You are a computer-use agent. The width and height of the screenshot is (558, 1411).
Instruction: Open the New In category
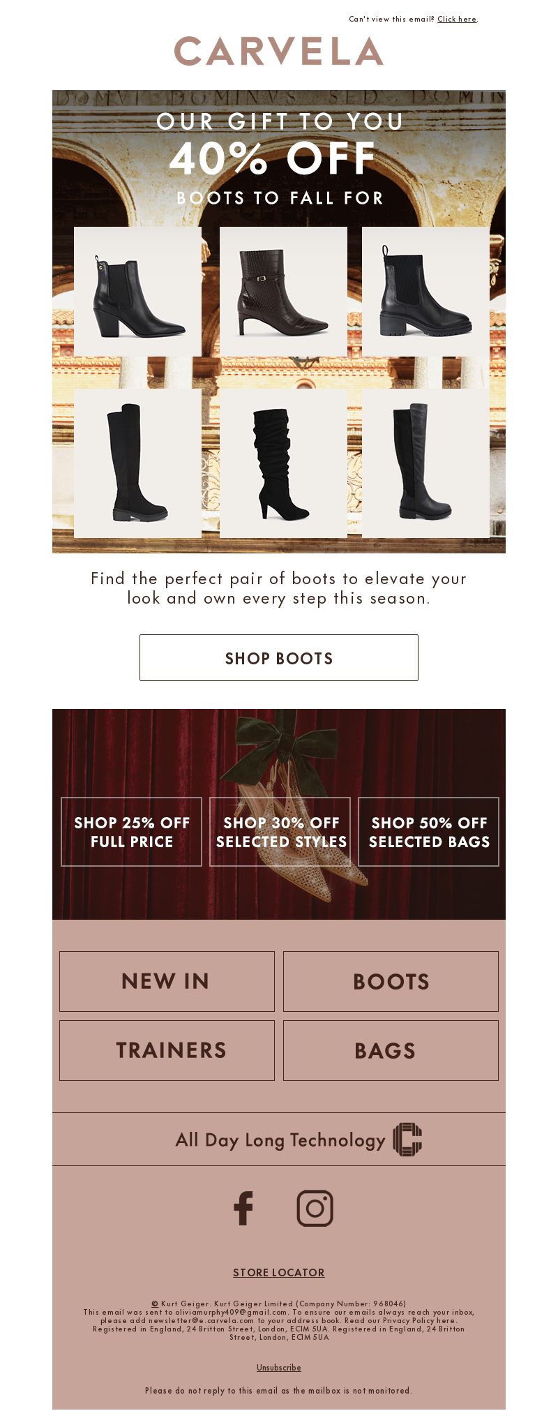click(x=167, y=981)
